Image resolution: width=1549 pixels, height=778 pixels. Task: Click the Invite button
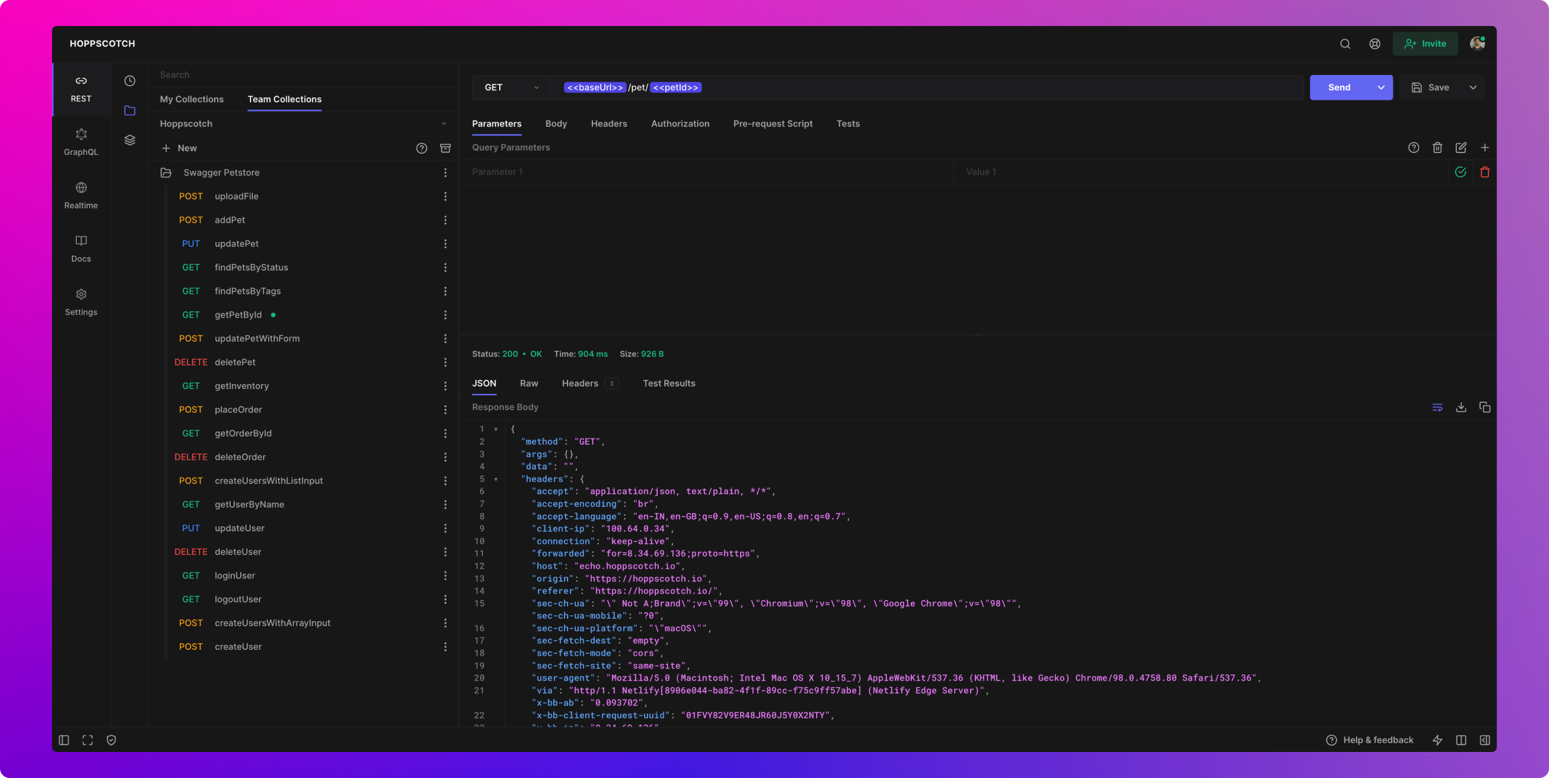point(1424,44)
